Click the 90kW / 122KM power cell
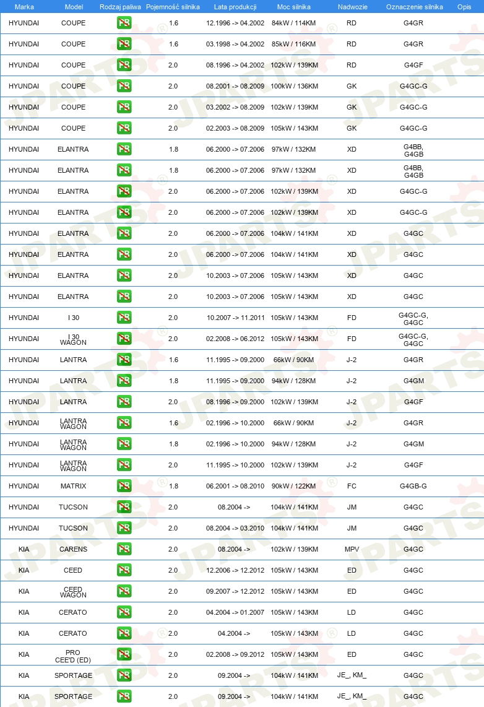Screen dimensions: 484x707 point(294,486)
